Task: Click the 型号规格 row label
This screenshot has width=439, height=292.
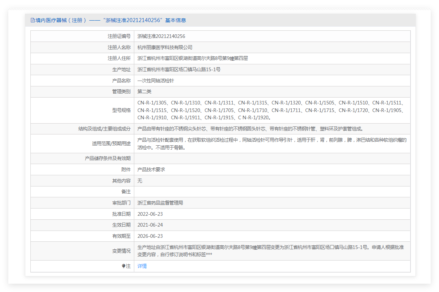Action: tap(121, 110)
